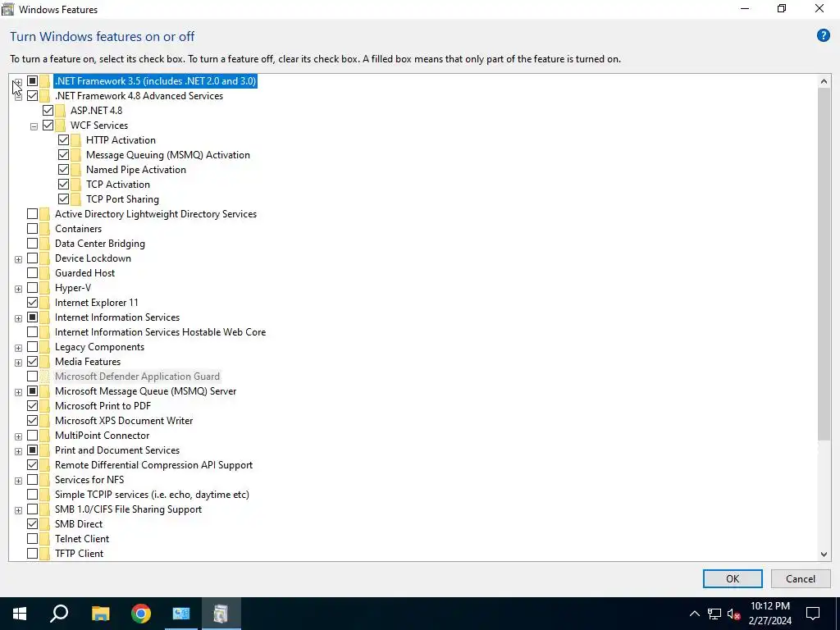
Task: Expand the Device Lockdown node
Action: (18, 259)
